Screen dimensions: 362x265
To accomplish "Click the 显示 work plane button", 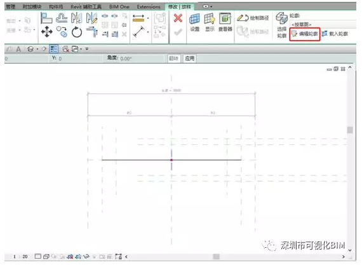I will pos(210,22).
